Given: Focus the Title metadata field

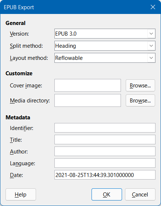Looking at the screenshot, I should click(x=105, y=140).
